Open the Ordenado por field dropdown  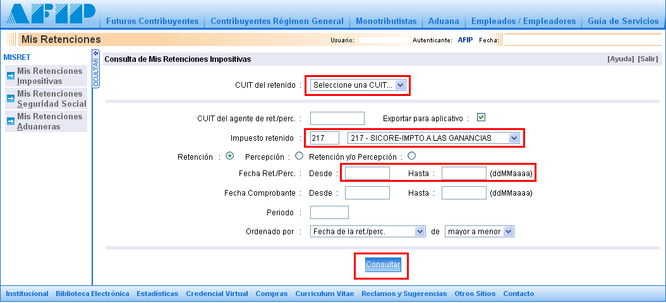(x=368, y=232)
